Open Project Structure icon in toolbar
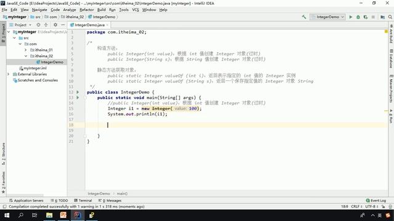Image resolution: width=394 pixels, height=221 pixels. pos(382,17)
